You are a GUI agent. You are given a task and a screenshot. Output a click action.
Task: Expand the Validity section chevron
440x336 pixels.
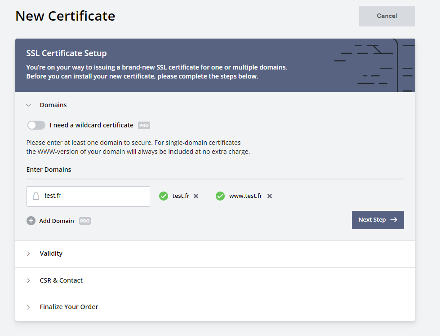tap(29, 253)
